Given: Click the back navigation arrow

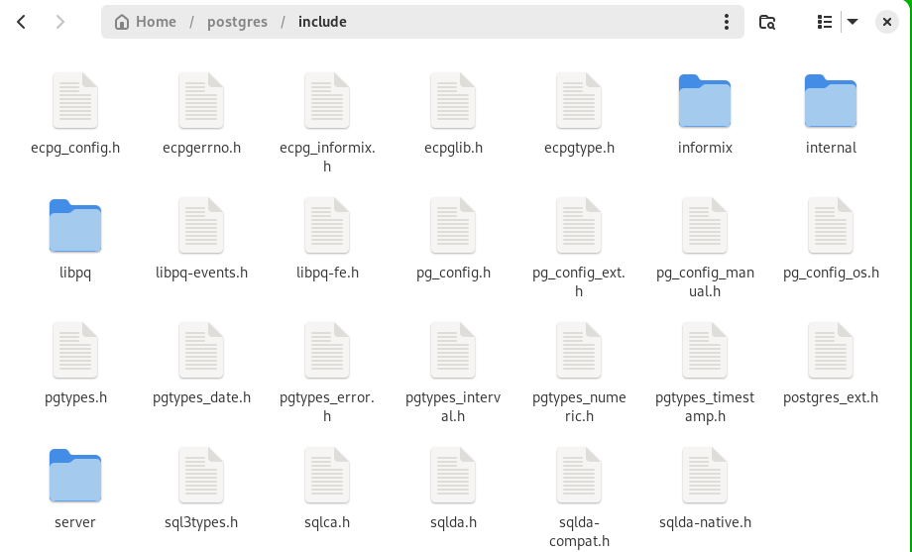Looking at the screenshot, I should [22, 22].
